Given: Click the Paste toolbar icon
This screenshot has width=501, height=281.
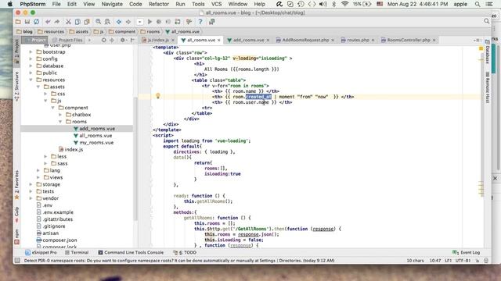Looking at the screenshot, I should click(x=87, y=22).
